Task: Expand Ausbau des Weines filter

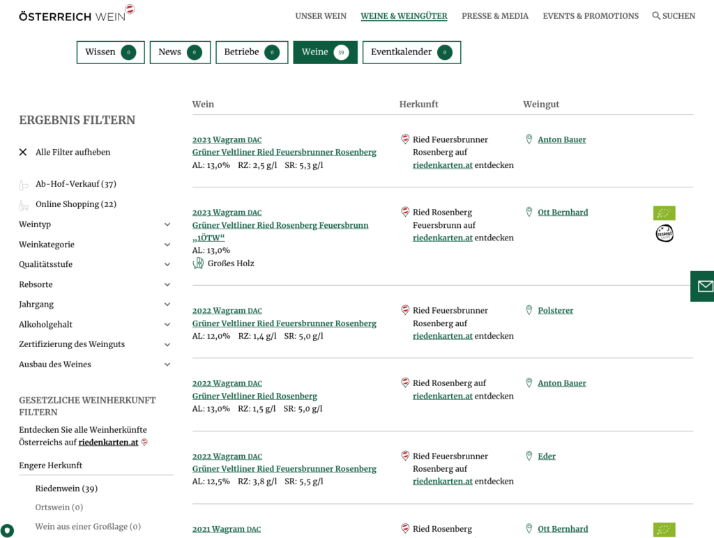Action: pos(95,364)
